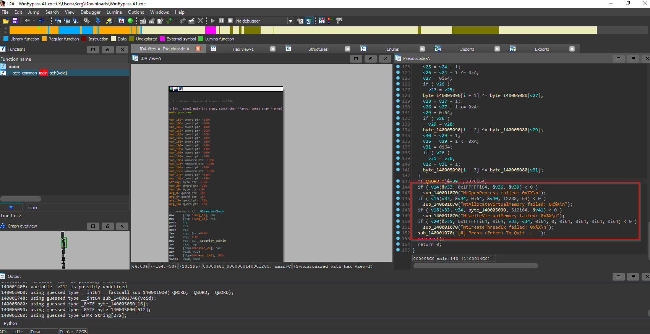Open the forward-history dropdown arrow
This screenshot has height=334, width=650.
[47, 21]
